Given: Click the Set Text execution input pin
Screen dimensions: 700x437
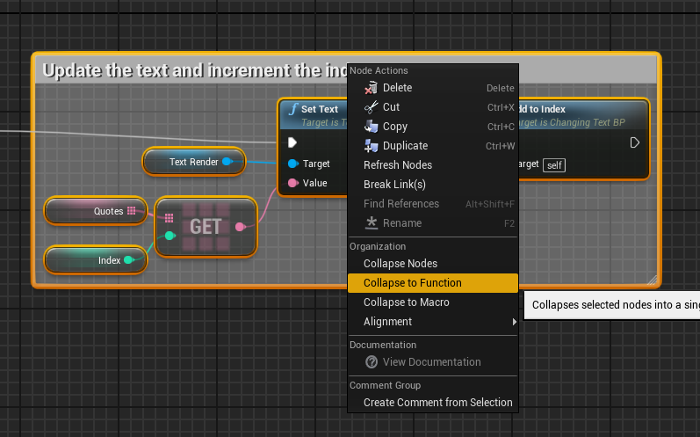Looking at the screenshot, I should coord(292,142).
